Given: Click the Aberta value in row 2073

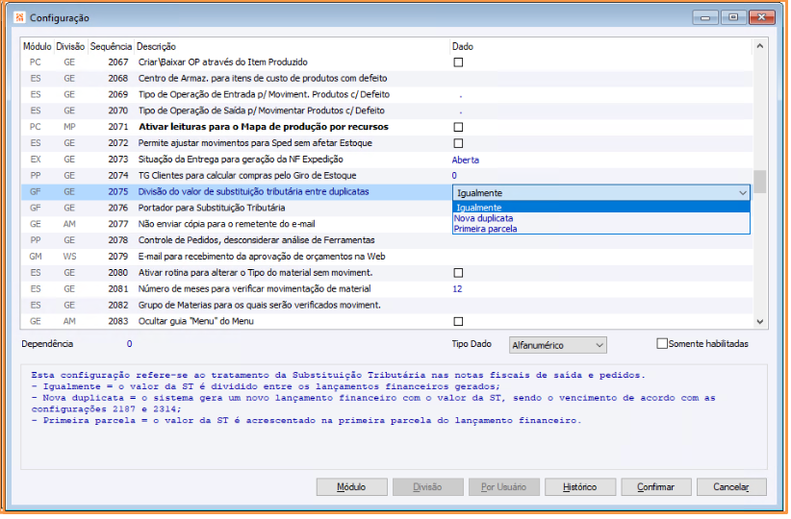Looking at the screenshot, I should 467,161.
